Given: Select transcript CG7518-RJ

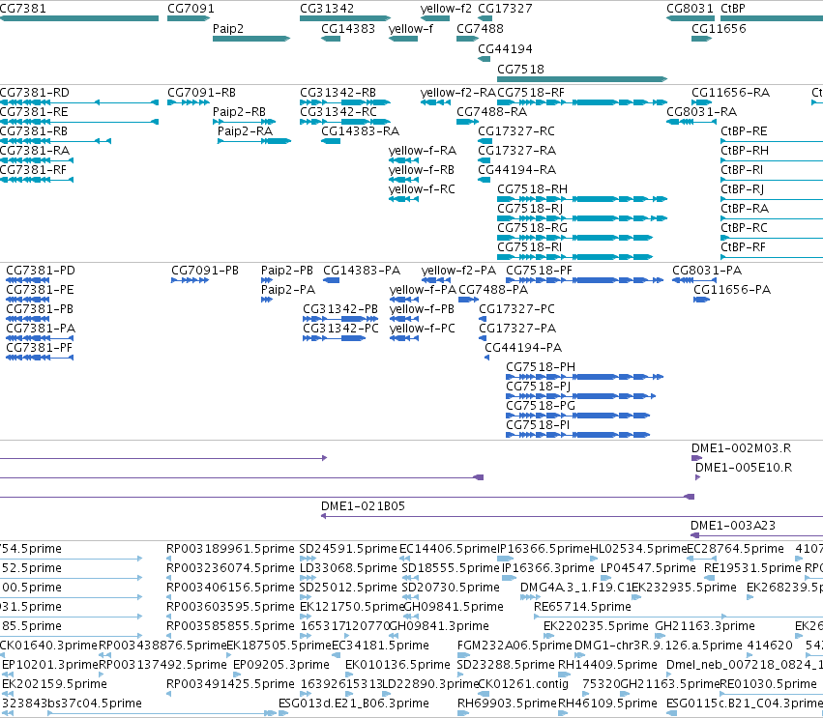Looking at the screenshot, I should pos(530,209).
